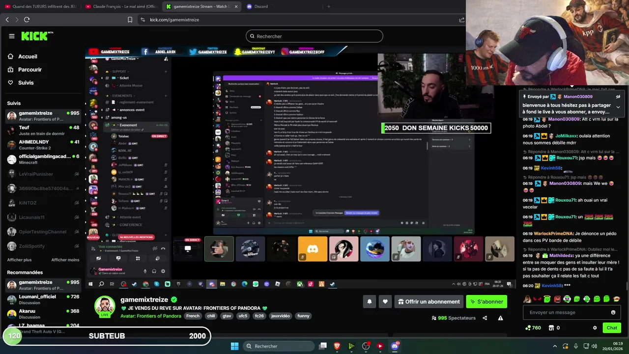Viewport: 629px width, 354px height.
Task: Go back in browser history
Action: [7, 20]
